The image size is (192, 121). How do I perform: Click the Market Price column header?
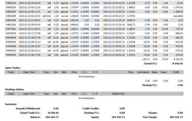[x=118, y=94]
